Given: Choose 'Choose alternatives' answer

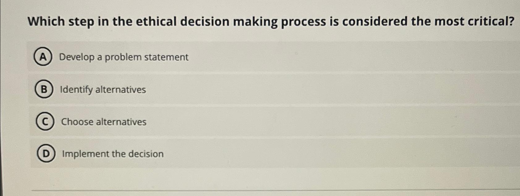Looking at the screenshot, I should tap(104, 122).
